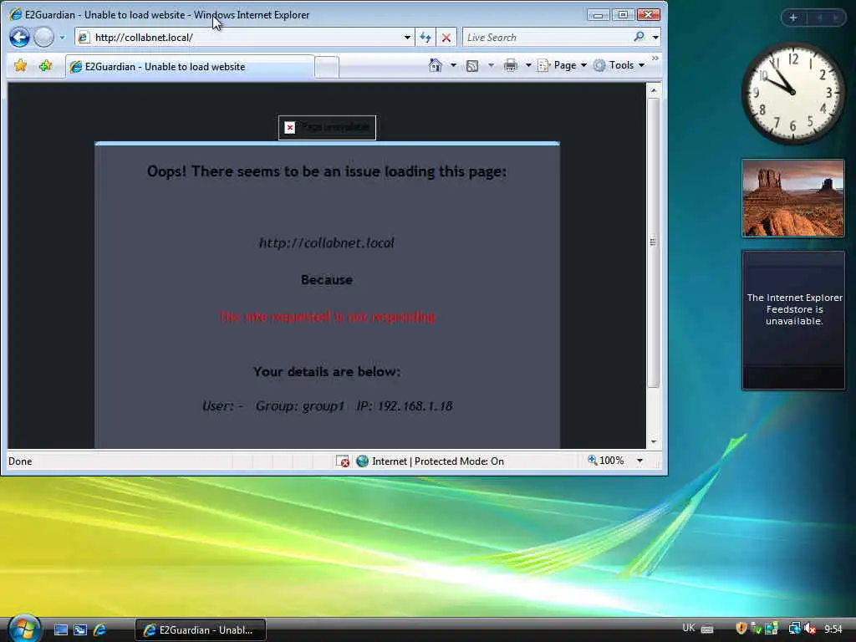Select the E2Guardian Unable to load tab
The width and height of the screenshot is (856, 642).
(x=190, y=67)
